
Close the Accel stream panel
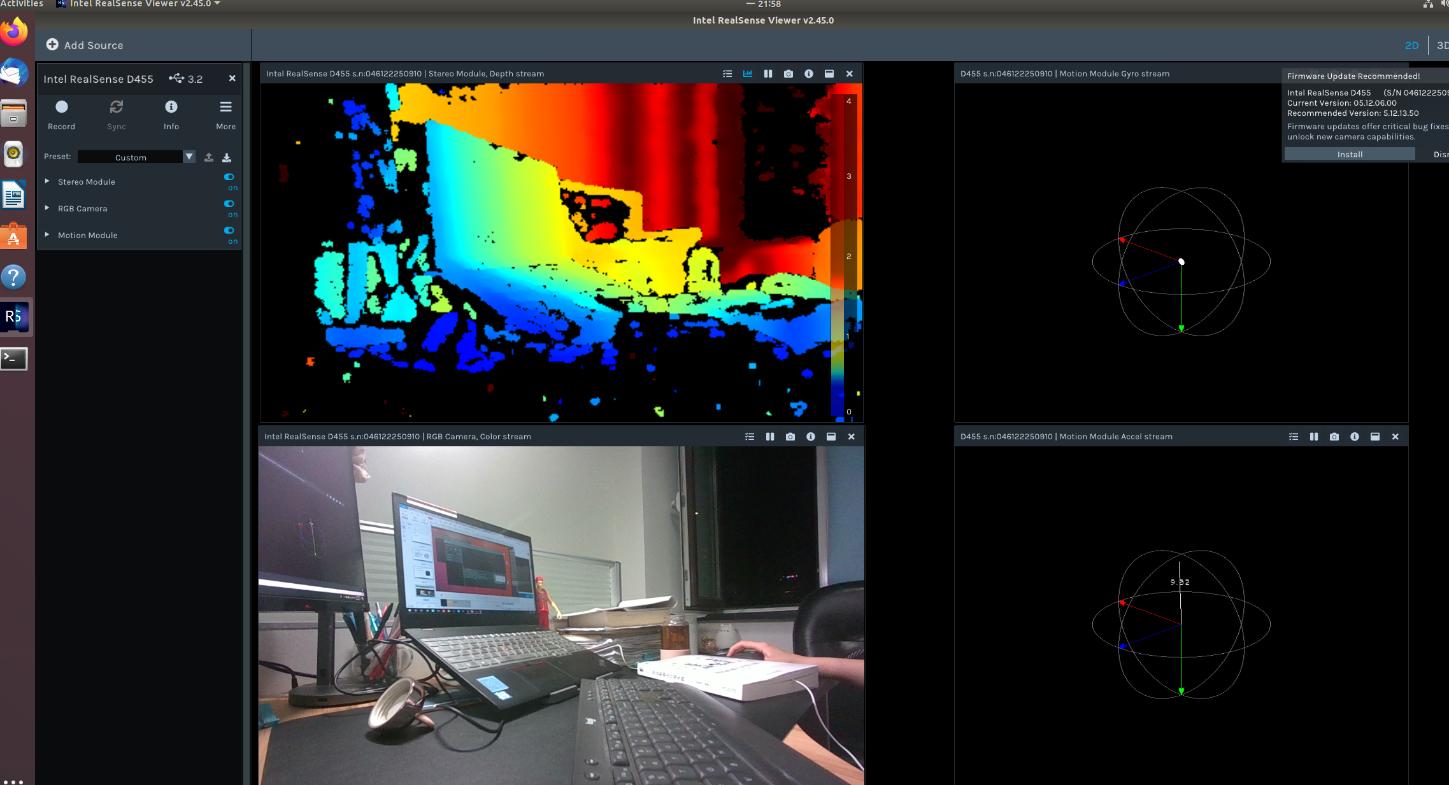pos(1395,437)
